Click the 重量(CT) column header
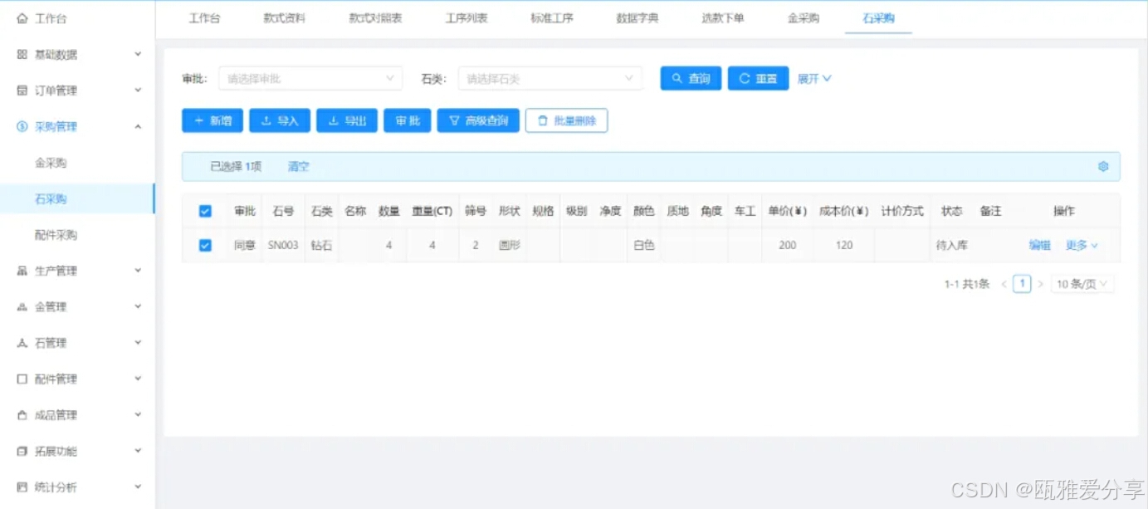This screenshot has height=509, width=1148. (432, 211)
